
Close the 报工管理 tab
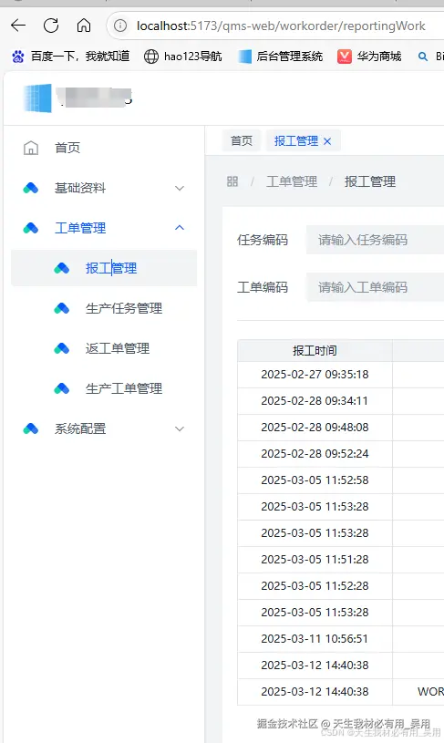pos(327,141)
